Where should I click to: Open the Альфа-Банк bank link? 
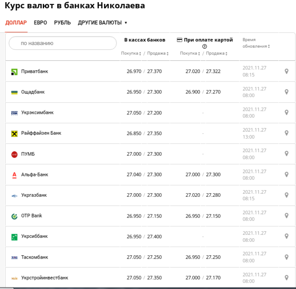[x=35, y=175]
